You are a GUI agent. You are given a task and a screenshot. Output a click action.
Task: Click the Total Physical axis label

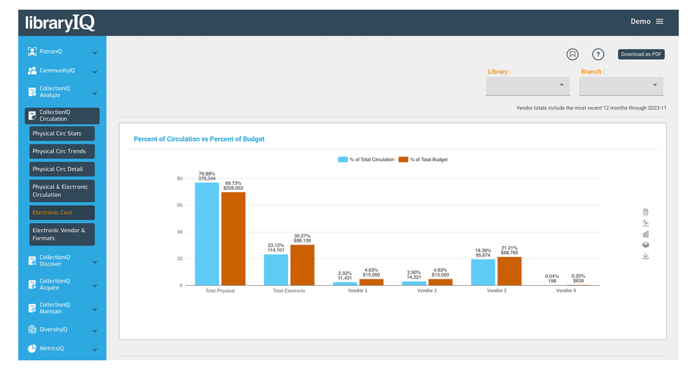point(220,291)
